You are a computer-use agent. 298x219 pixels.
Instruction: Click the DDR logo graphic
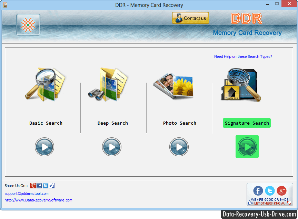pyautogui.click(x=246, y=18)
